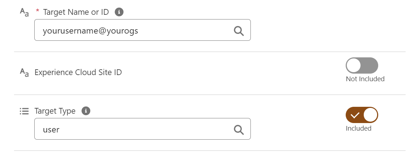Click the search icon in Target Name field
The image size is (415, 153).
click(239, 31)
